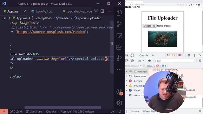Click the Choose File button in browser
Viewport: 203px width, 114px height.
(149, 26)
